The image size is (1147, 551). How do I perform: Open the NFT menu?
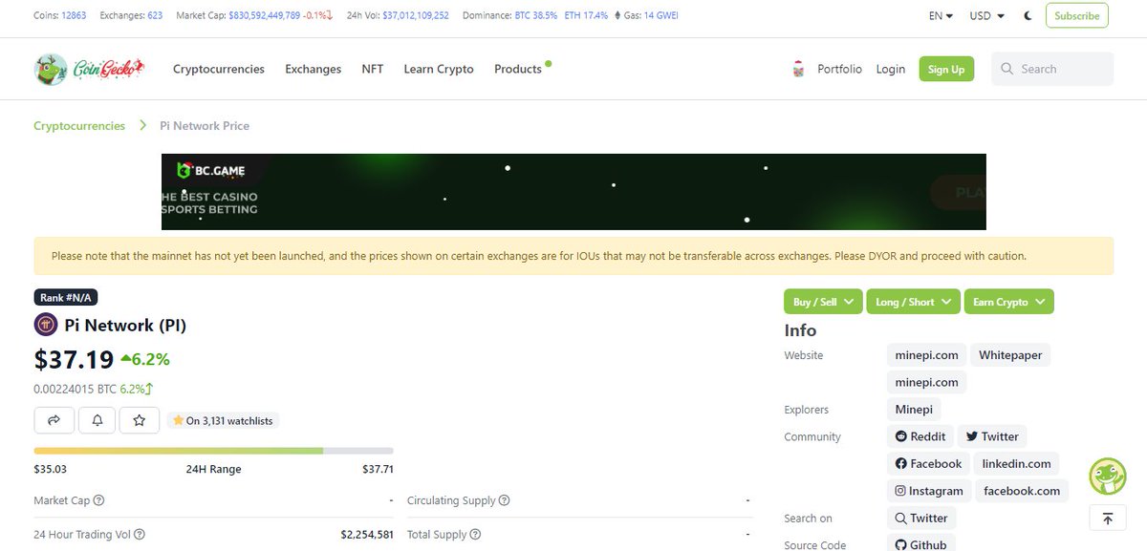point(373,69)
